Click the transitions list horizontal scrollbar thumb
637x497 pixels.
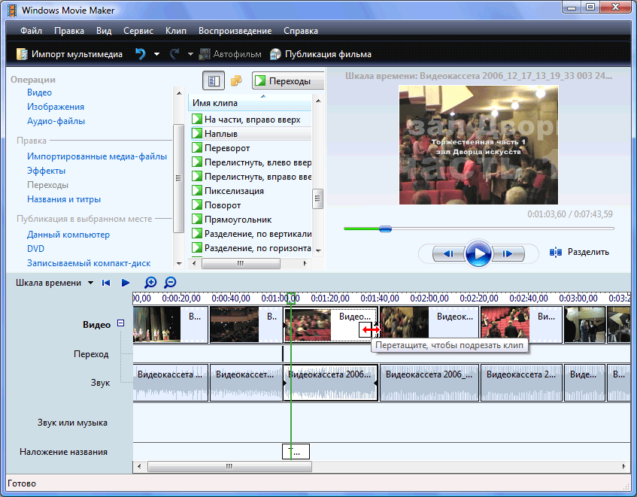(241, 263)
